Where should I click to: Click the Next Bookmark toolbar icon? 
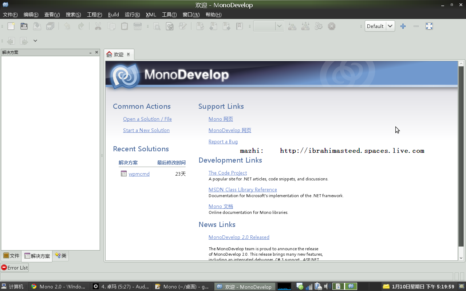point(226,26)
